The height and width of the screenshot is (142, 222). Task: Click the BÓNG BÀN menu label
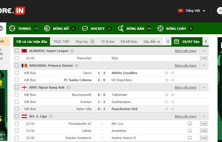(135, 29)
